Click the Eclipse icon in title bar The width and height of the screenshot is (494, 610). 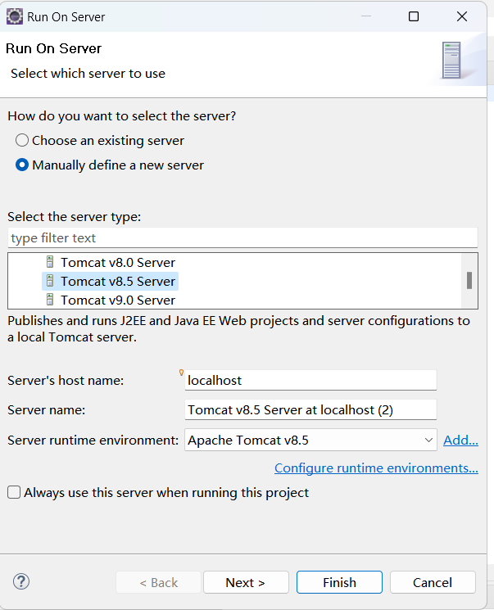(x=15, y=16)
